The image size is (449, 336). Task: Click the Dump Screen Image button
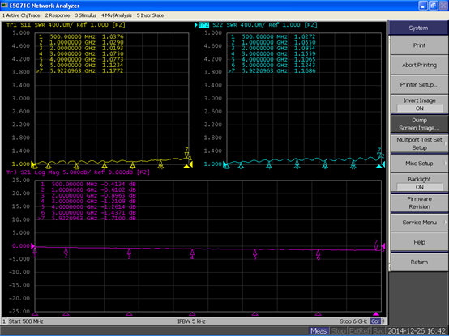[x=419, y=124]
